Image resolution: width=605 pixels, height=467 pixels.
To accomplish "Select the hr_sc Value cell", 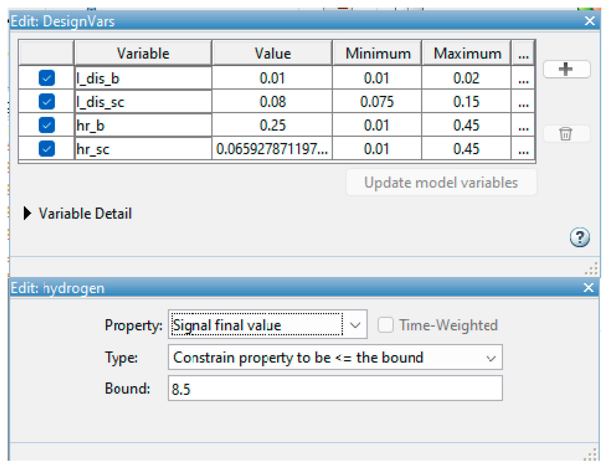I will point(272,149).
